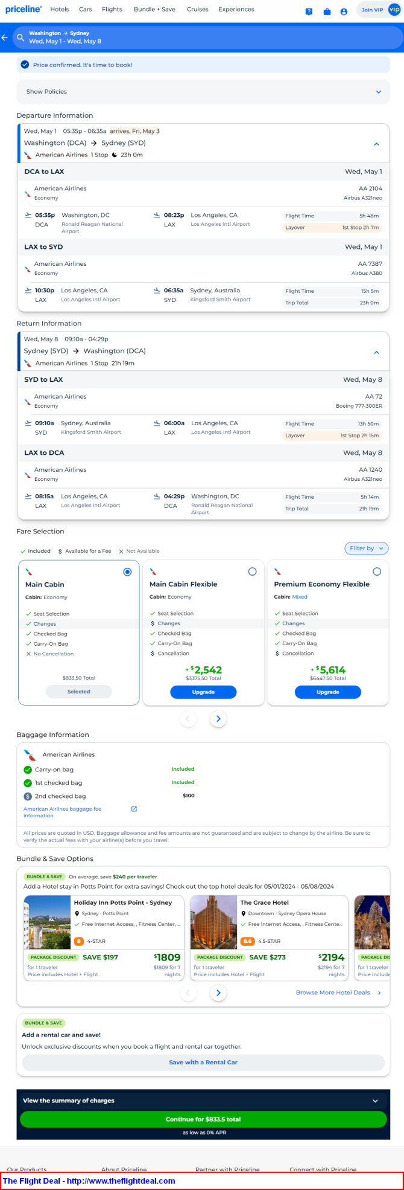
Task: Click the Priceline logo
Action: pos(24,9)
